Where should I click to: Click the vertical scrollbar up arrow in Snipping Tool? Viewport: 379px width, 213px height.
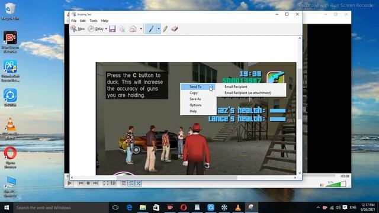click(x=300, y=38)
